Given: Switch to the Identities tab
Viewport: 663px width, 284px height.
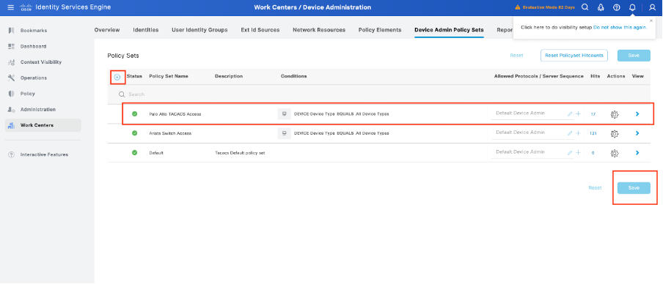Looking at the screenshot, I should point(146,30).
